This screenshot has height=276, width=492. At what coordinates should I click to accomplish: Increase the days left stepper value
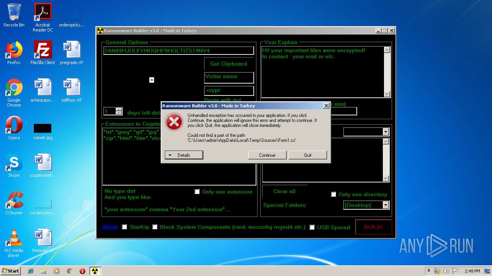point(119,109)
